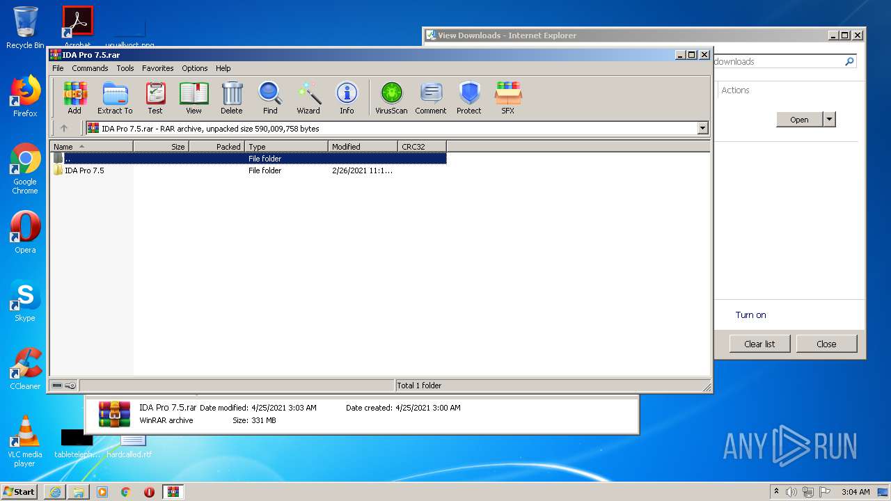Open the Favorites menu
Viewport: 891px width, 501px height.
(x=158, y=68)
